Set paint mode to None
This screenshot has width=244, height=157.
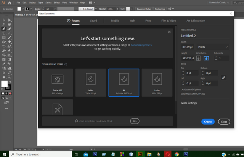click(10, 94)
